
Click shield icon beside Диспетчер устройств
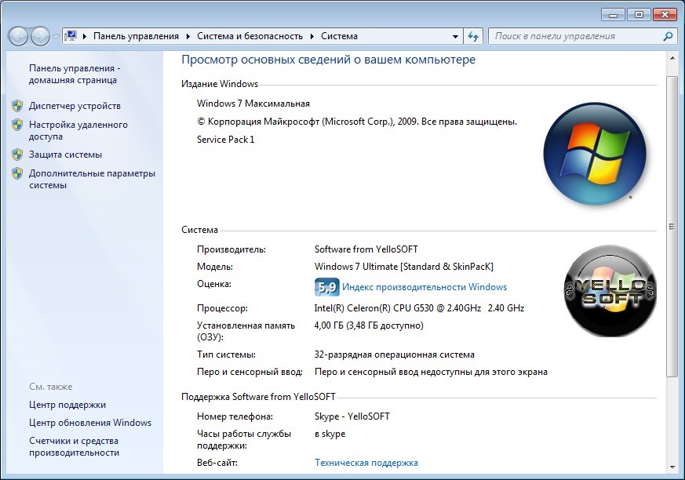[17, 106]
